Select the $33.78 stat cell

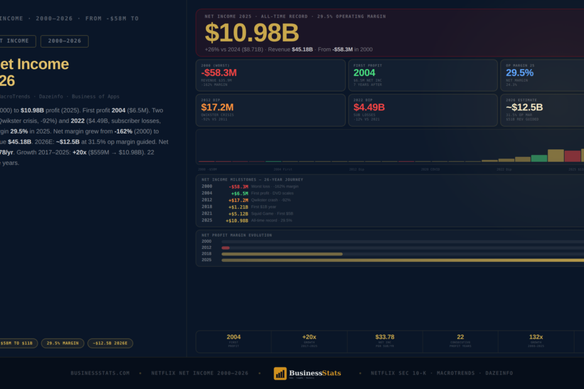click(385, 341)
